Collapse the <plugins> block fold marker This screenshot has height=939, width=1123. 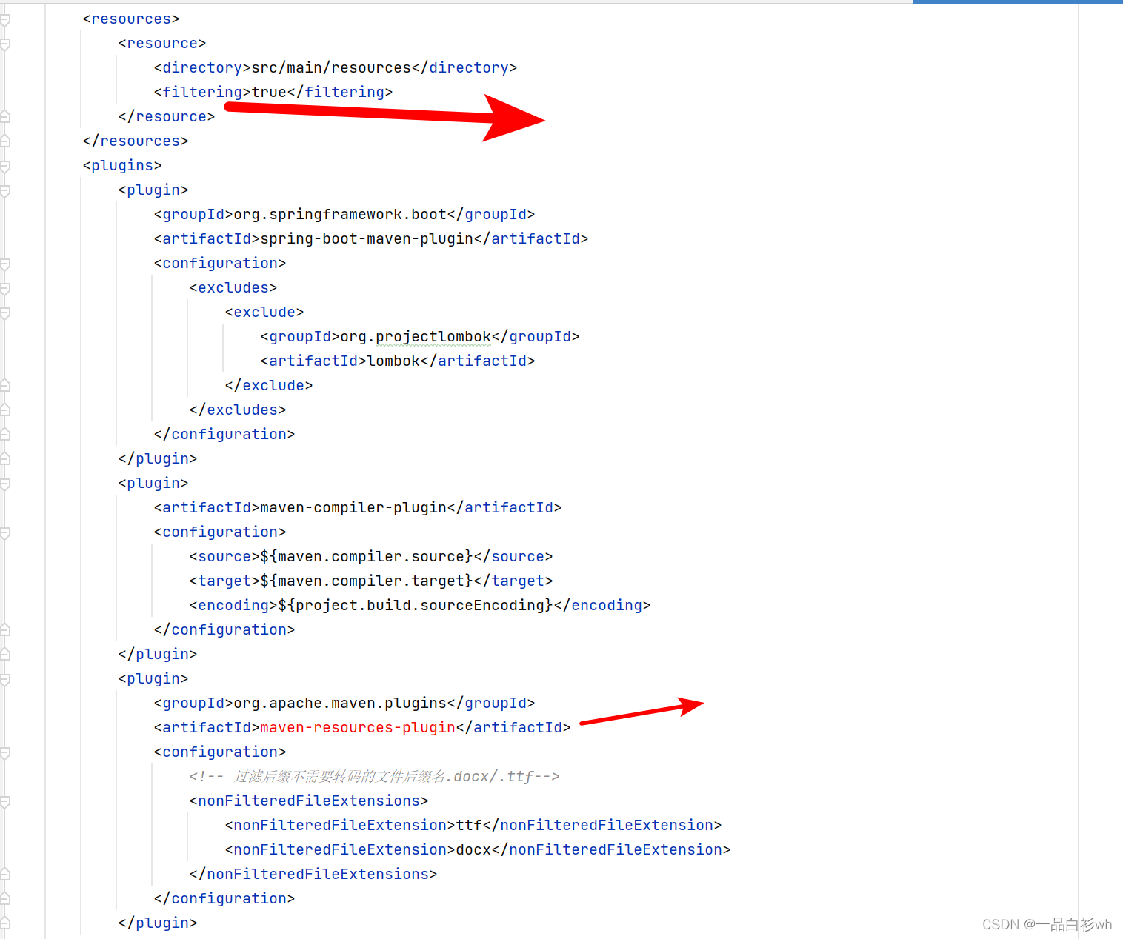click(4, 166)
